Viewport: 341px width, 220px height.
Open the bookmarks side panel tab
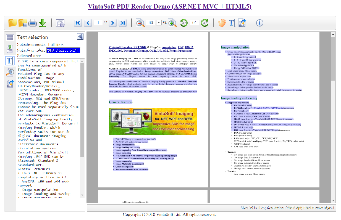pos(10,49)
